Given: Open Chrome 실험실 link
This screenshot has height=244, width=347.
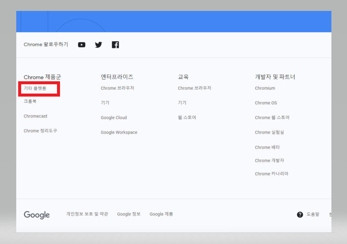Looking at the screenshot, I should (x=269, y=132).
